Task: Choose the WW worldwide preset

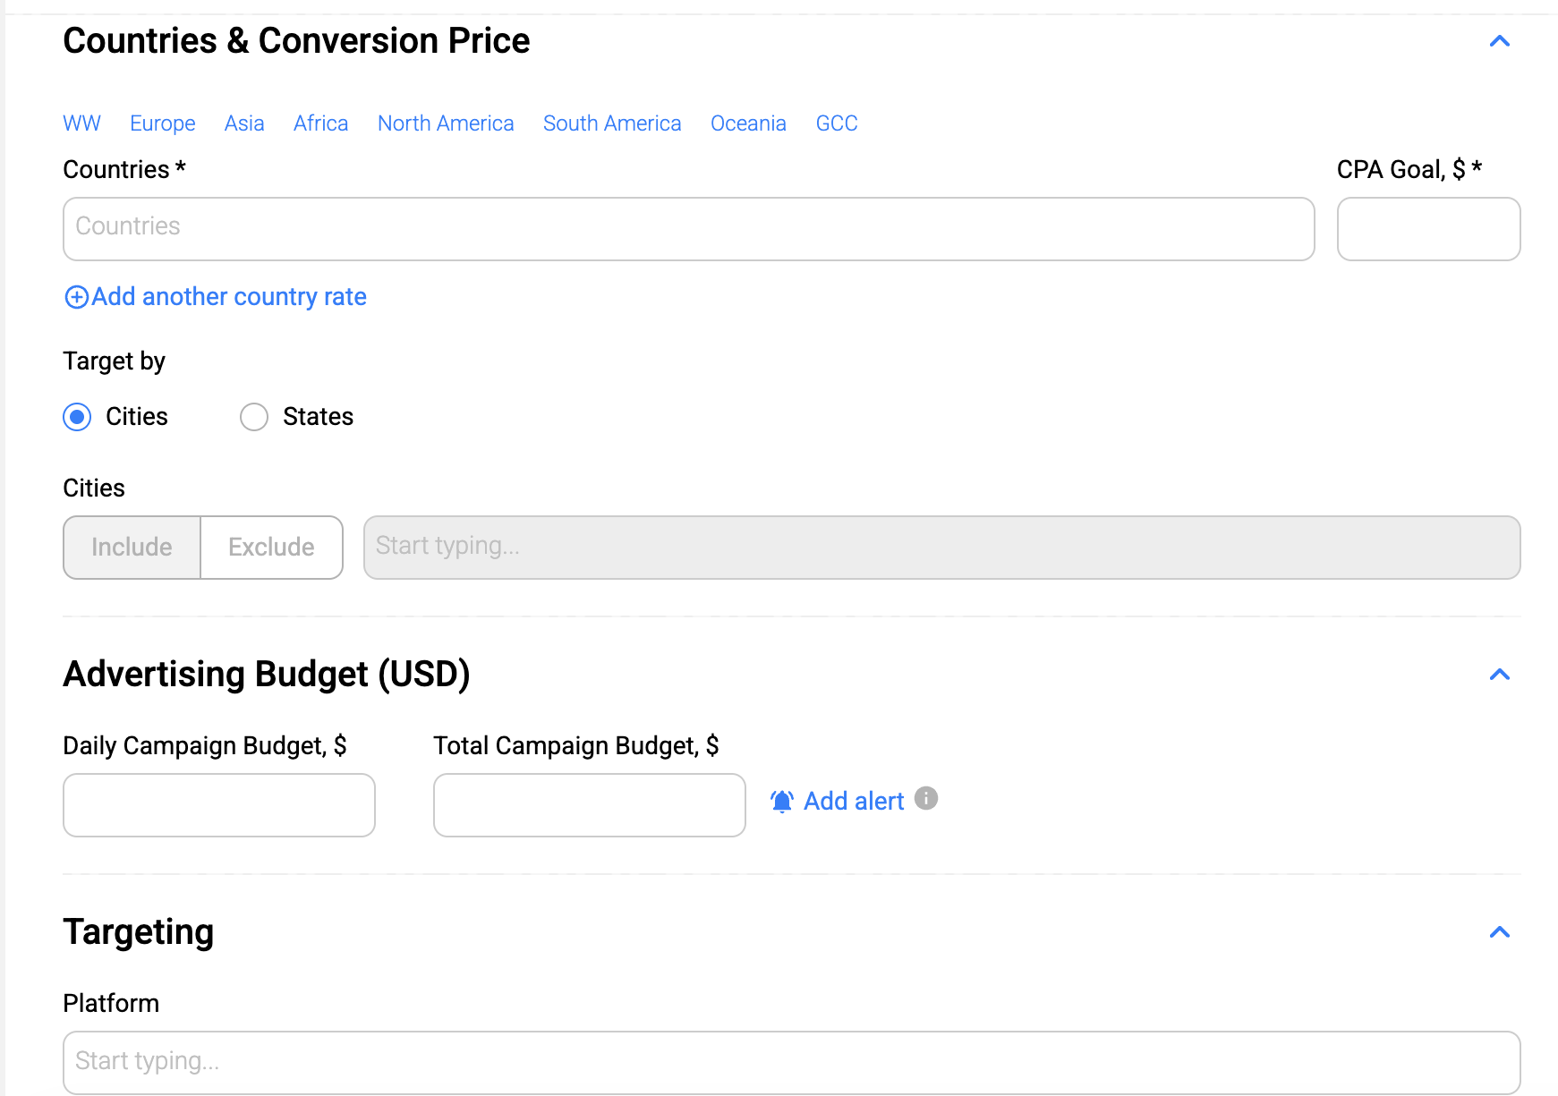Action: click(81, 123)
